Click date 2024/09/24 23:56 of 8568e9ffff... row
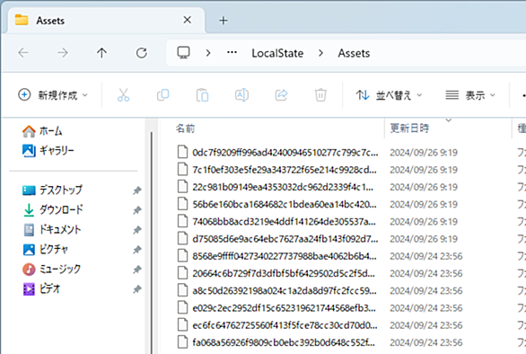 [426, 256]
